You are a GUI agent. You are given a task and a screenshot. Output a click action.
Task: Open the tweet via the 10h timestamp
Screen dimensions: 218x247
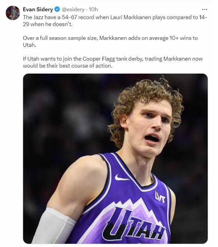93,10
